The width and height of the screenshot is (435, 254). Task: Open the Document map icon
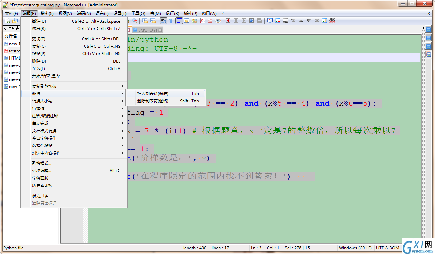tap(194, 21)
